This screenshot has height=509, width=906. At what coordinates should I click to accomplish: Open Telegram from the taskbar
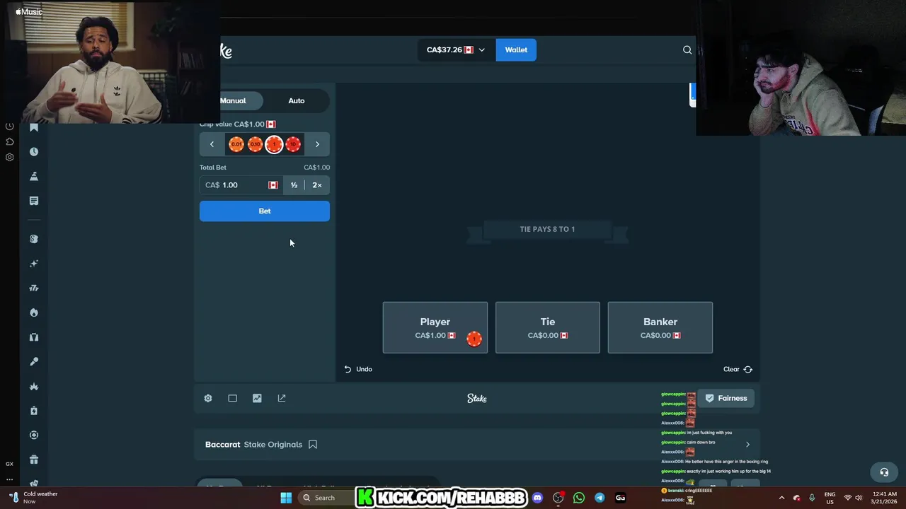[600, 498]
